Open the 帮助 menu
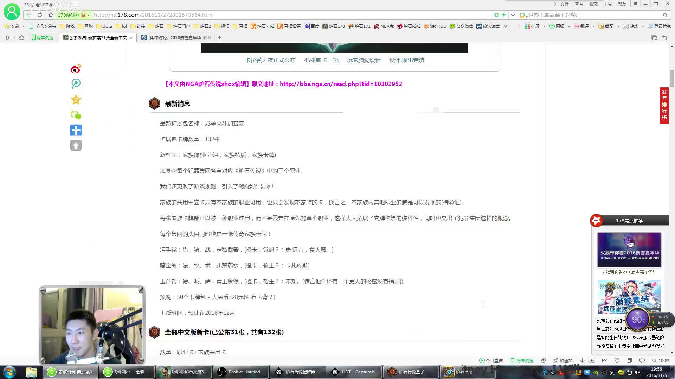 (622, 4)
